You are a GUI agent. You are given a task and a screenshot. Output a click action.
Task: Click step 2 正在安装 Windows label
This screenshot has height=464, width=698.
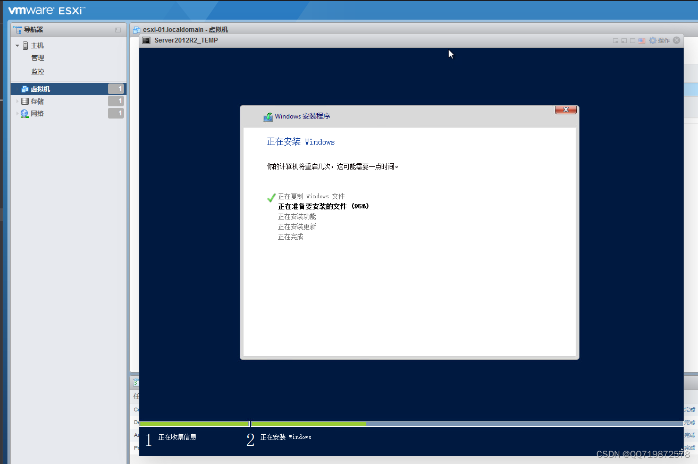286,437
